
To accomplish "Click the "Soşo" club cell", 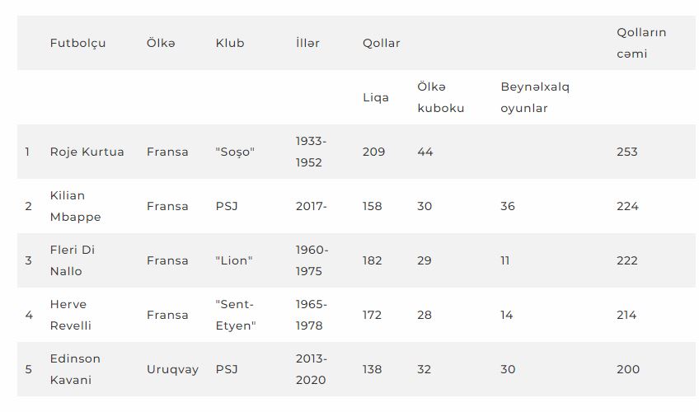I will [235, 152].
